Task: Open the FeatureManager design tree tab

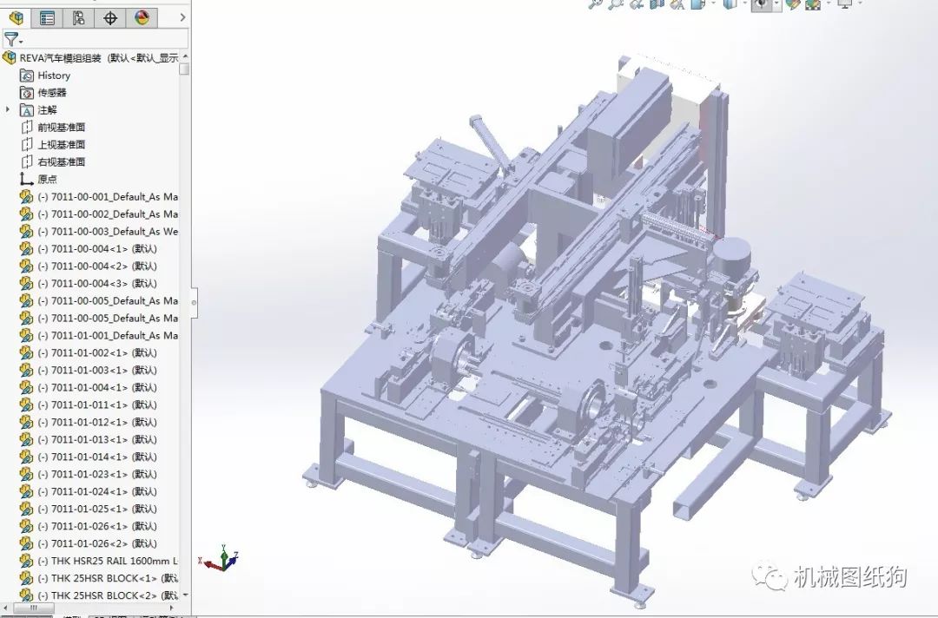Action: click(x=17, y=18)
